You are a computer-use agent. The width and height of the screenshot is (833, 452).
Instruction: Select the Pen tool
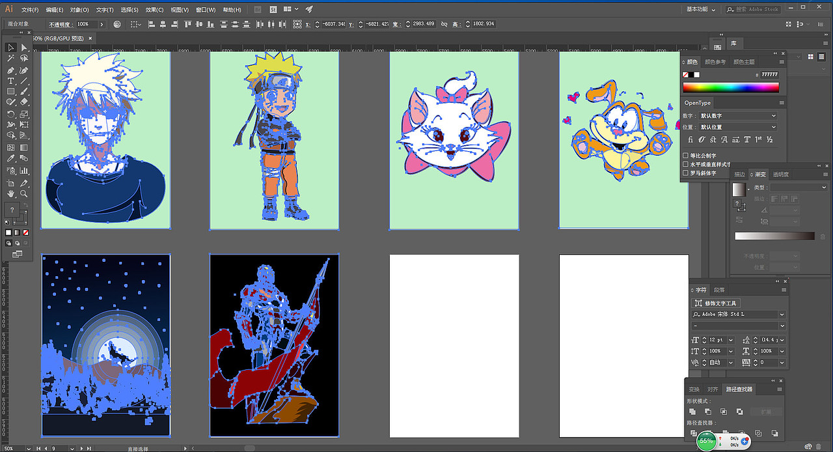pos(10,70)
